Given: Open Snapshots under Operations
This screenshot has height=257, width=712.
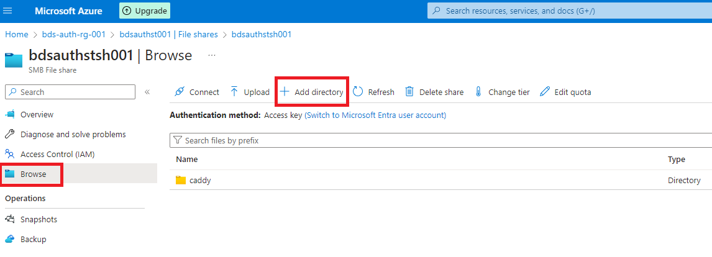Looking at the screenshot, I should (x=39, y=219).
